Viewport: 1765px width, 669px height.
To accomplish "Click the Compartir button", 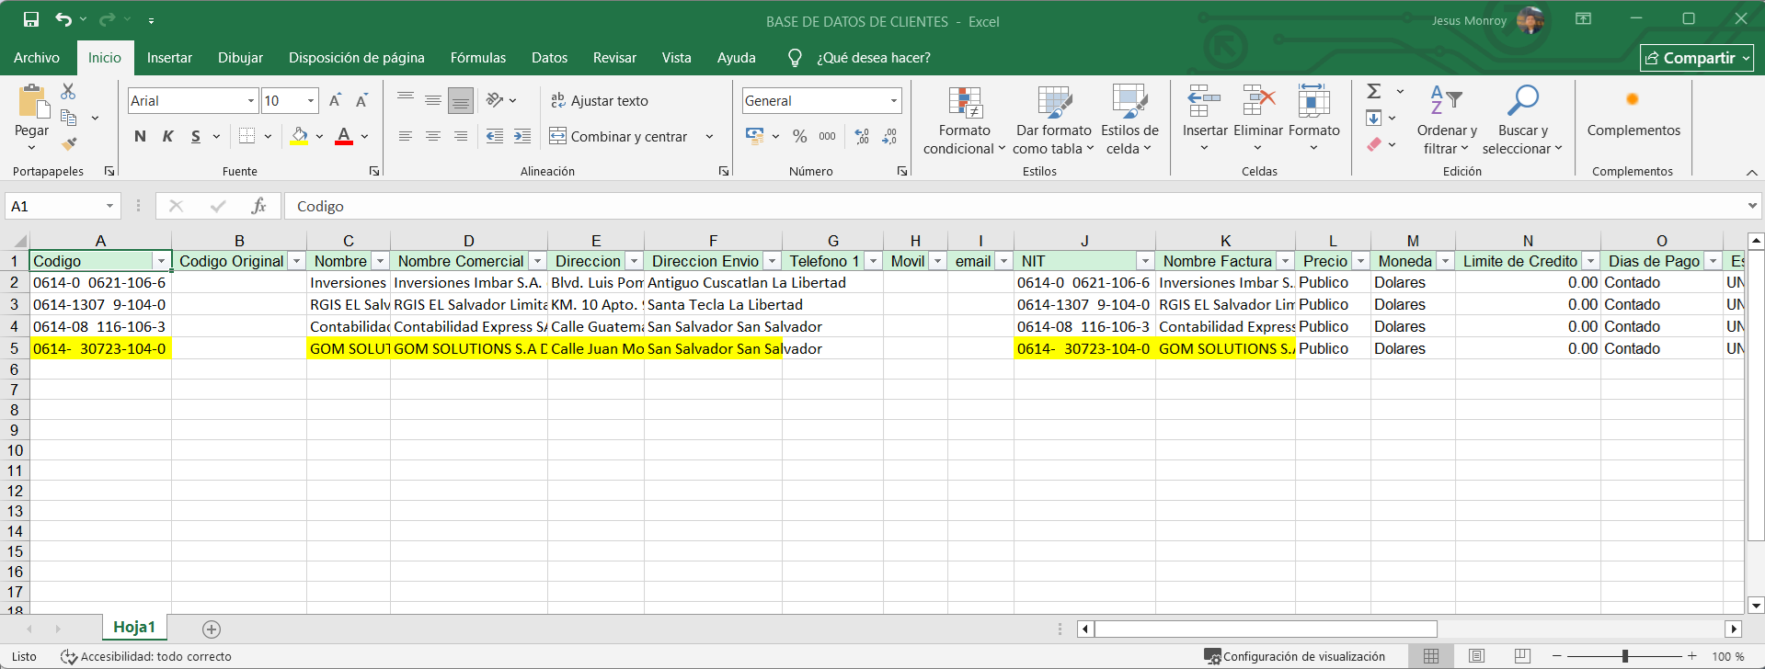I will [1697, 58].
